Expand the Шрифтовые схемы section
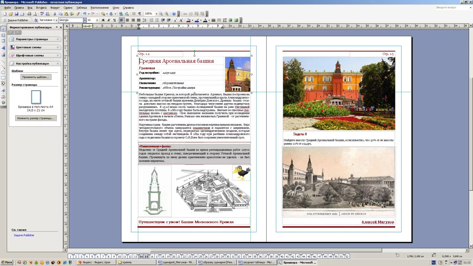473x266 pixels. (35, 55)
